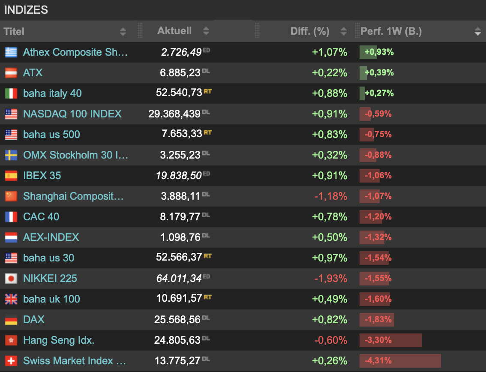
Task: Click the Aktuell column header label
Action: click(x=174, y=31)
